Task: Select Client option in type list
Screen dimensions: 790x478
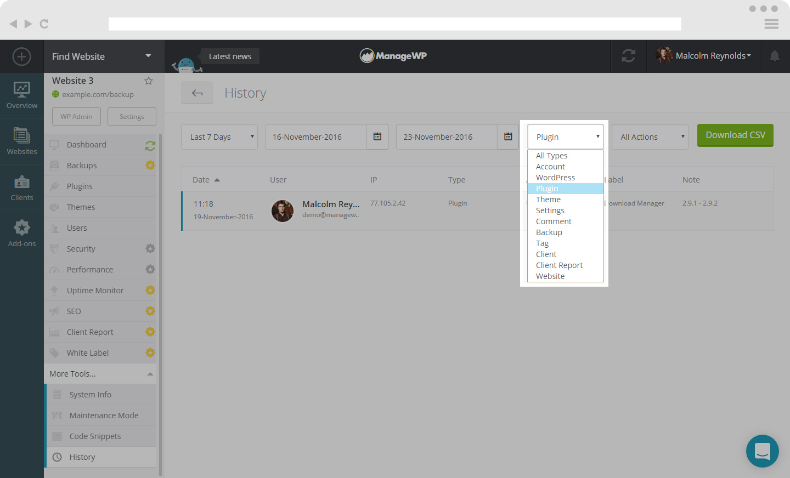Action: pos(566,254)
